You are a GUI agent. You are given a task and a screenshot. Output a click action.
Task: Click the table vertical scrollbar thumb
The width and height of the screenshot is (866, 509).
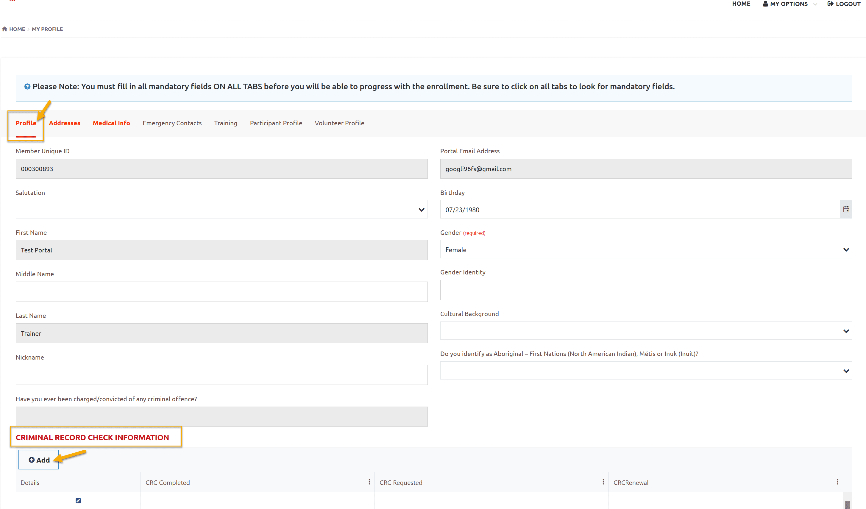pyautogui.click(x=848, y=505)
